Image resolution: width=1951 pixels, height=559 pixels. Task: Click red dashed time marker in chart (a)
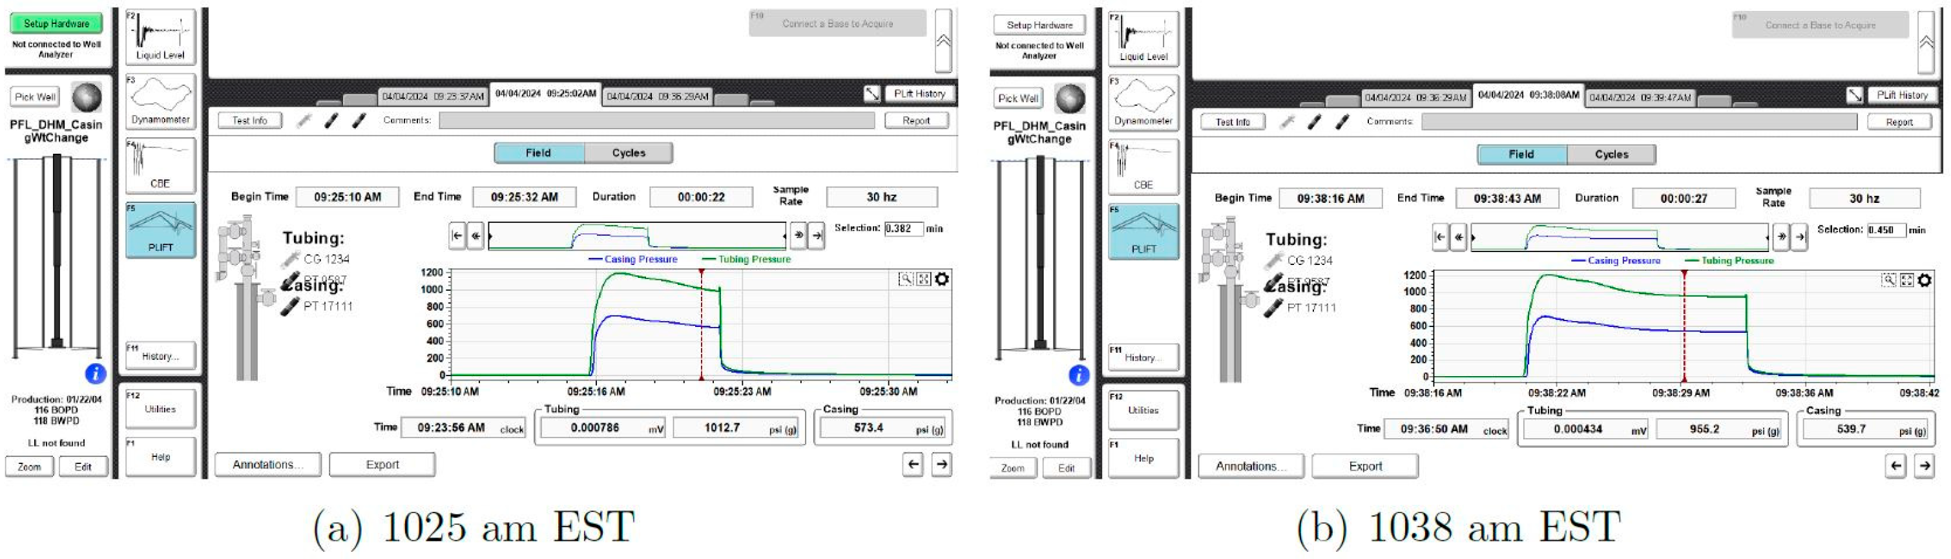click(x=702, y=324)
